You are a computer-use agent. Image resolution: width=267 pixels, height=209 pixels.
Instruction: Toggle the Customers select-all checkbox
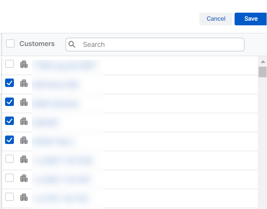click(x=10, y=43)
